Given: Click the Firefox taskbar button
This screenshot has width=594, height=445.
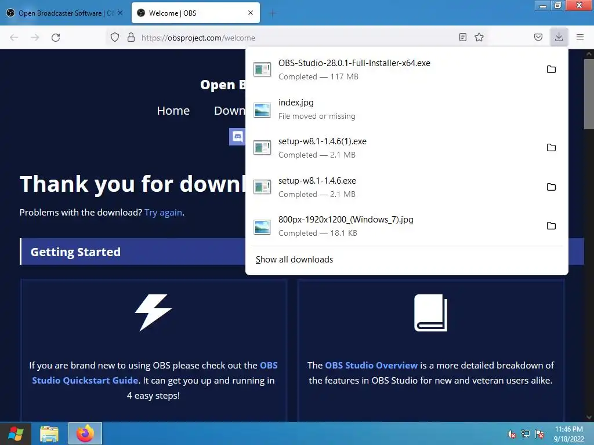Looking at the screenshot, I should point(85,433).
